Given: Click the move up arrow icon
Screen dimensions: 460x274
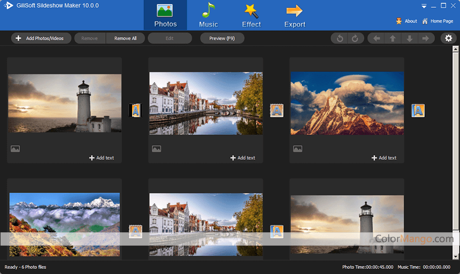Looking at the screenshot, I should point(393,39).
